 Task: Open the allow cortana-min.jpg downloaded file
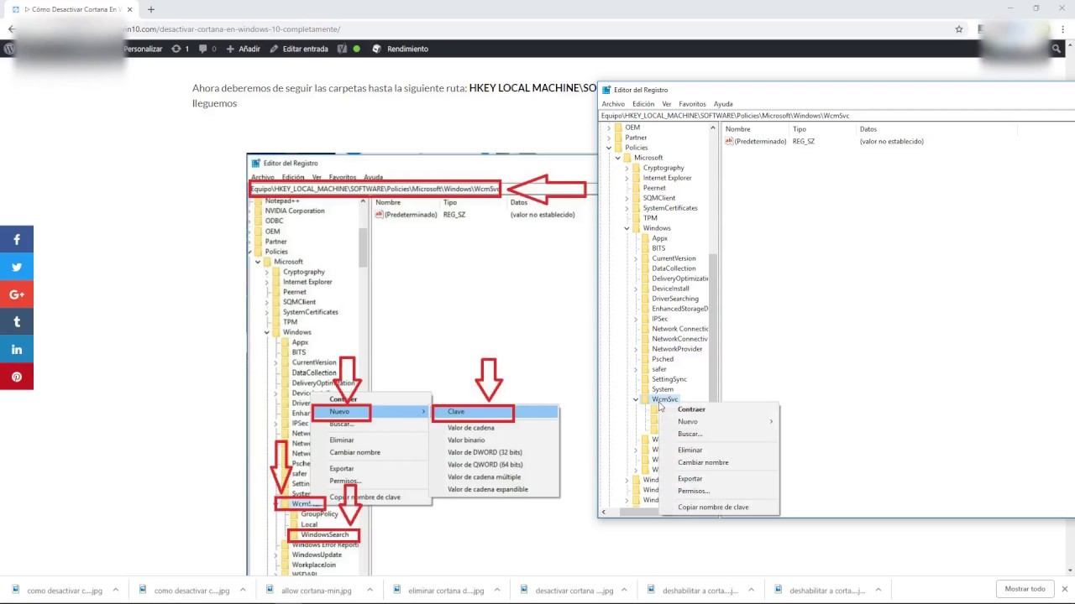click(316, 590)
